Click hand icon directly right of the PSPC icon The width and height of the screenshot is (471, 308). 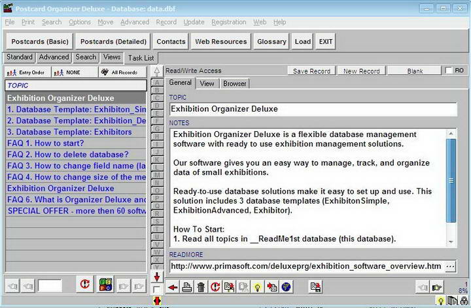(124, 286)
